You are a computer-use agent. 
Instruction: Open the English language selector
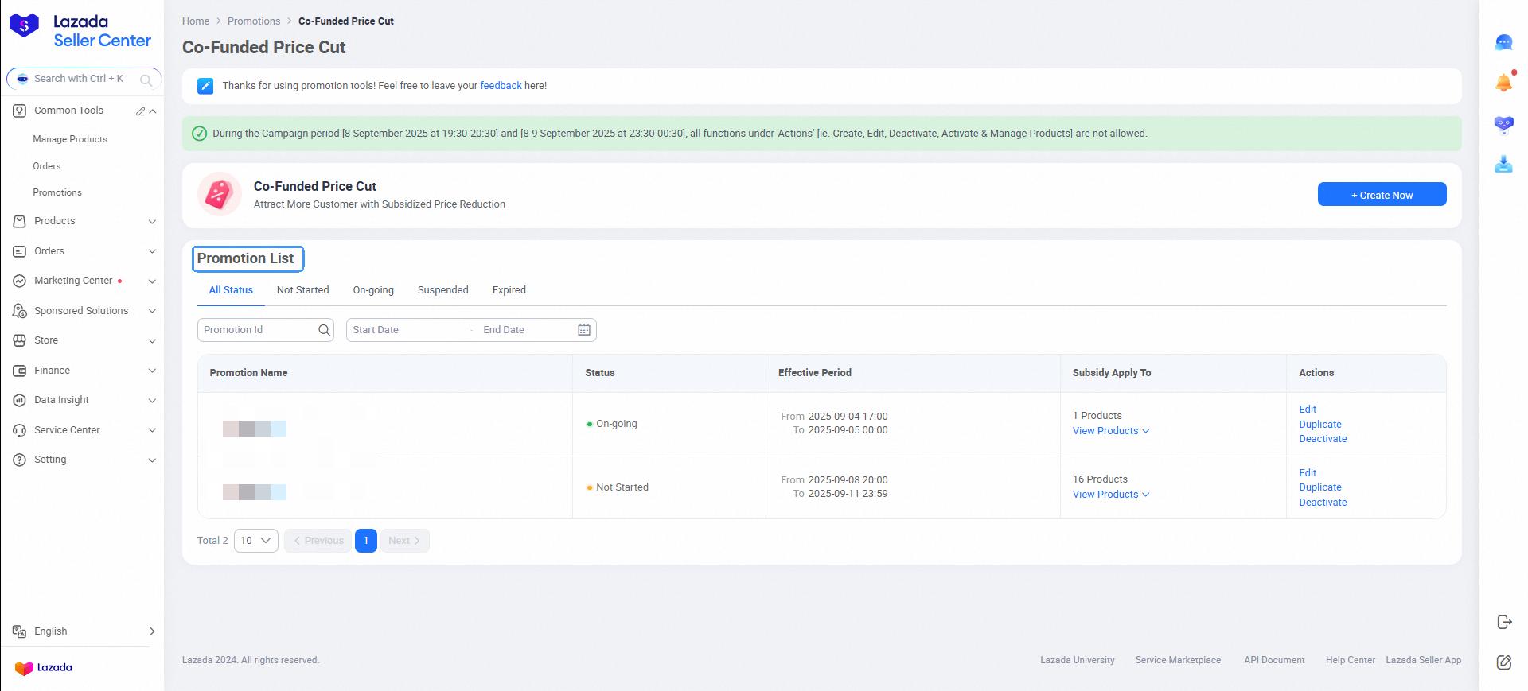pyautogui.click(x=84, y=631)
